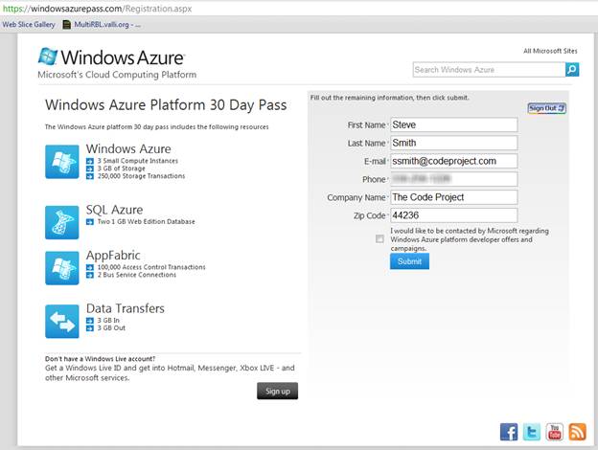Focus the Search Windows Azure field
The image size is (598, 450).
point(489,70)
